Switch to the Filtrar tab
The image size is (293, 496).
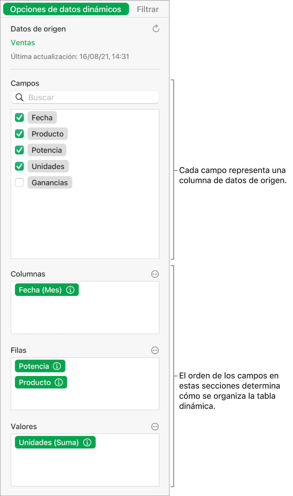147,9
